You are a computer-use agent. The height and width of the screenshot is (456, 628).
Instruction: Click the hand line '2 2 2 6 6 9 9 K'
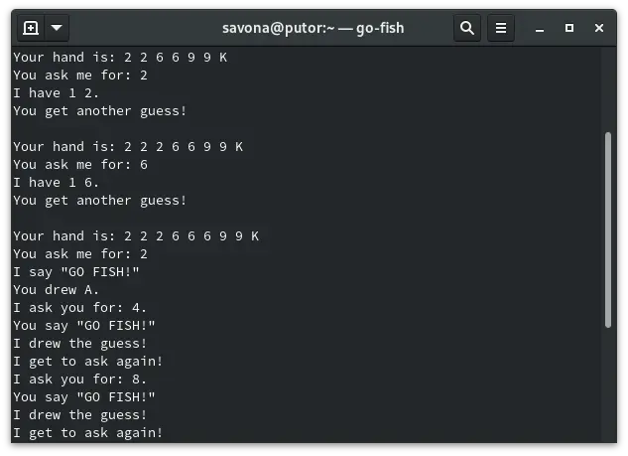(x=127, y=146)
